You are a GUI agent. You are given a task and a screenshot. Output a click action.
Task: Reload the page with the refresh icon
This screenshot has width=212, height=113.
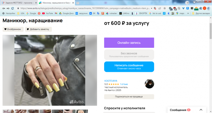pyautogui.click(x=13, y=8)
